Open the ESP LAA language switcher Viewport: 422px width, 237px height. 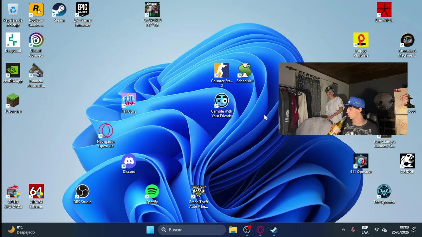[x=365, y=230]
